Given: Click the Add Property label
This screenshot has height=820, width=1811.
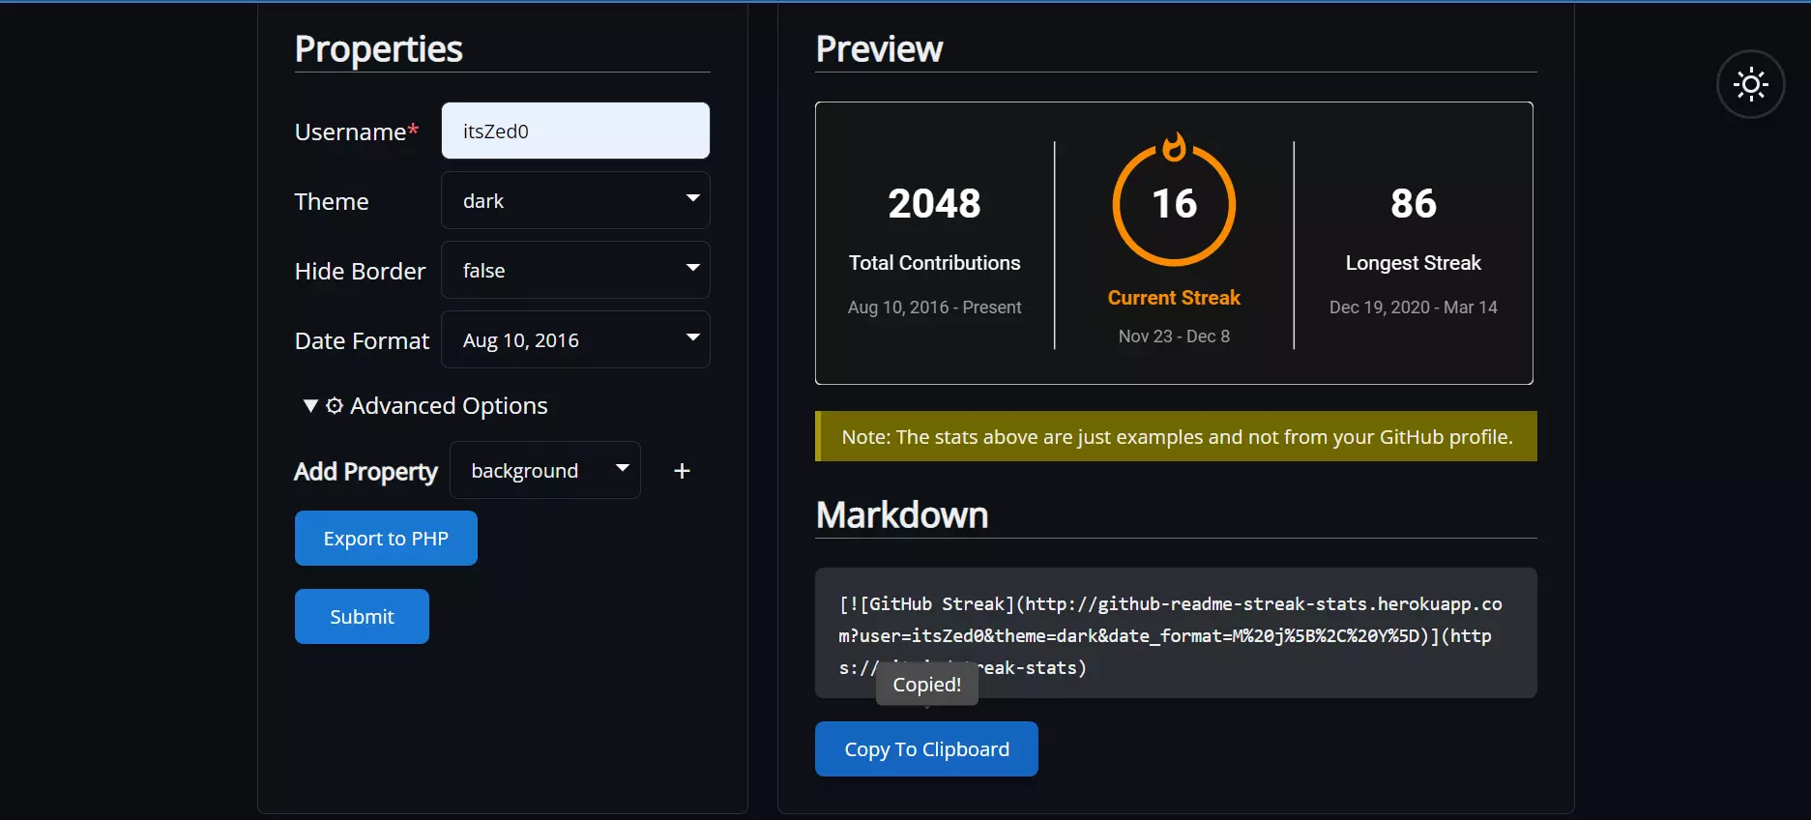Looking at the screenshot, I should [x=365, y=472].
